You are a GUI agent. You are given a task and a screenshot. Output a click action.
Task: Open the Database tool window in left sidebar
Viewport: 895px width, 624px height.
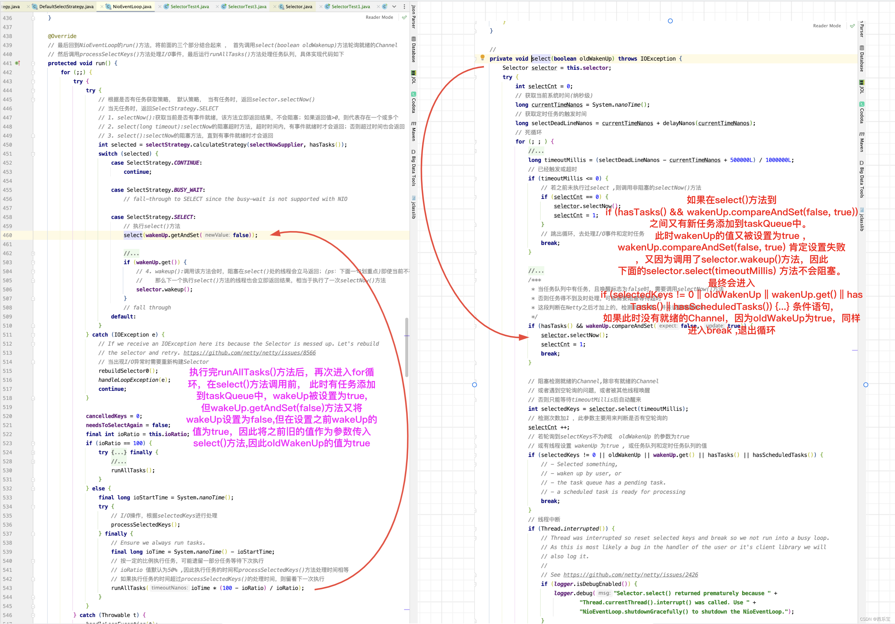[413, 49]
